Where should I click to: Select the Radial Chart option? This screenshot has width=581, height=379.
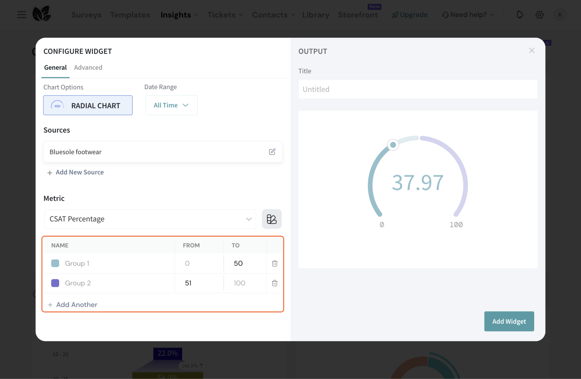[x=88, y=105]
